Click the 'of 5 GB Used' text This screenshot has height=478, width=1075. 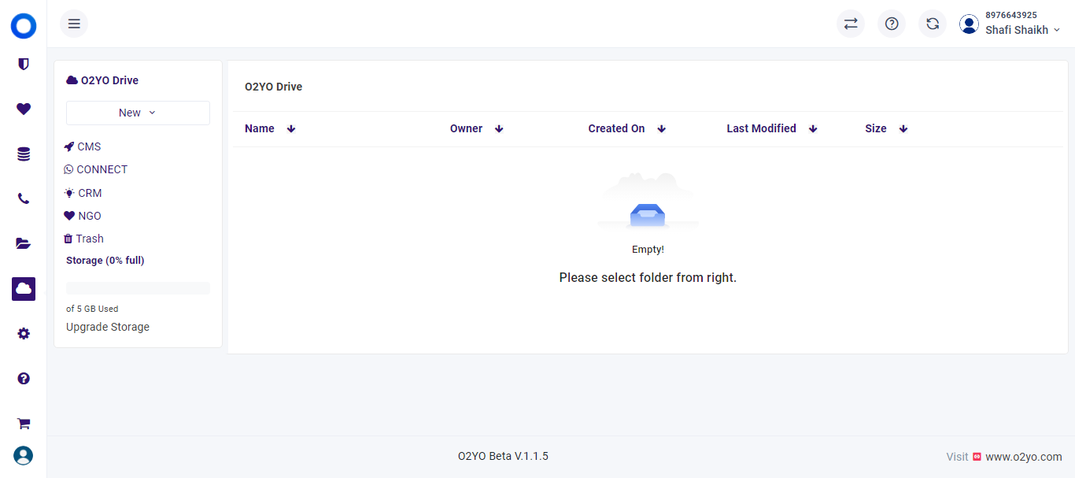[92, 309]
